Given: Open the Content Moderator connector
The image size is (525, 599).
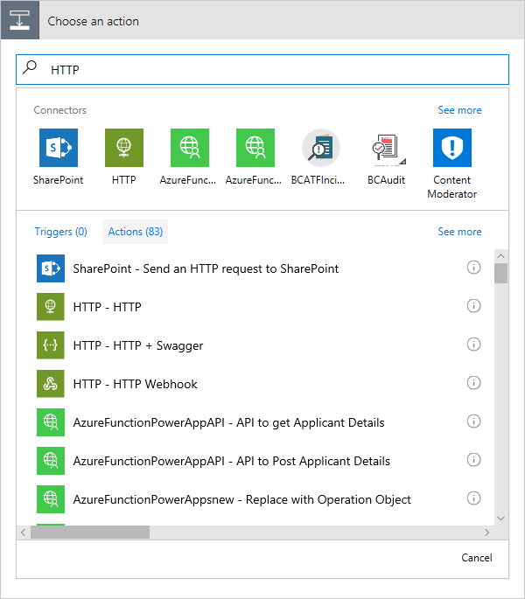Looking at the screenshot, I should (x=452, y=148).
